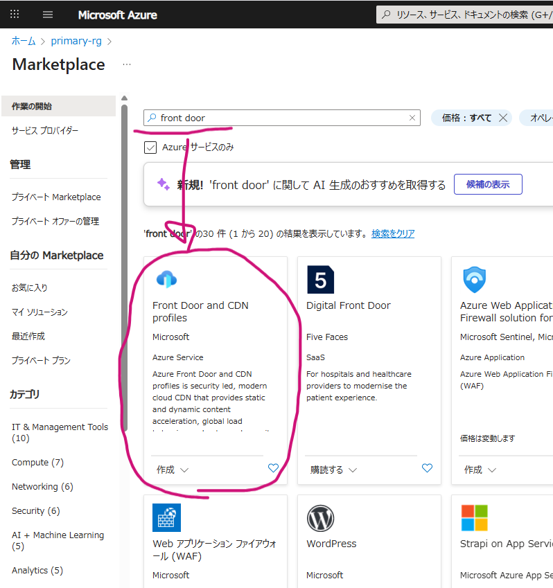The width and height of the screenshot is (553, 588).
Task: Open 最近作成 in the sidebar
Action: tap(28, 336)
